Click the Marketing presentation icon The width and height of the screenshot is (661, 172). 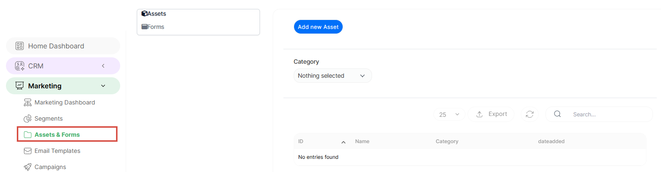point(19,86)
